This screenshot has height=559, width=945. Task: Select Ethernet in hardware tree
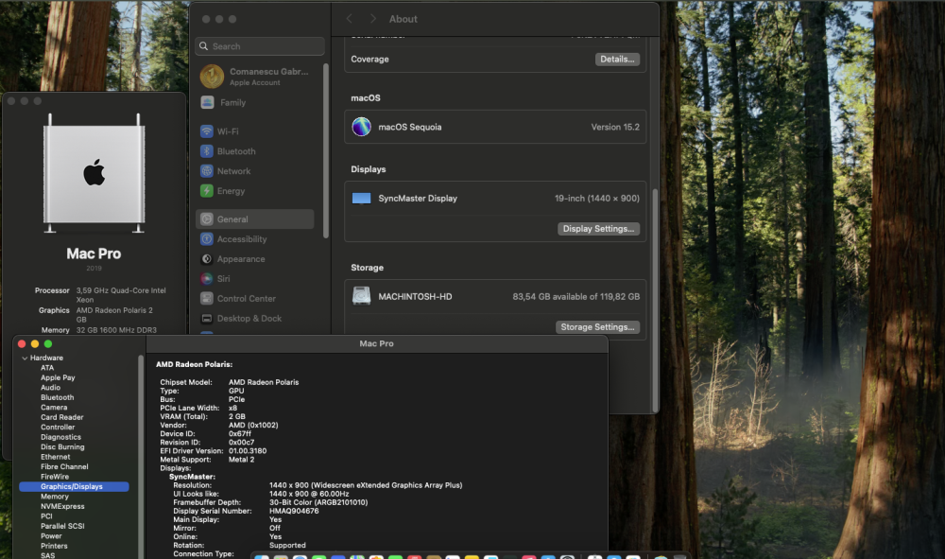click(56, 457)
